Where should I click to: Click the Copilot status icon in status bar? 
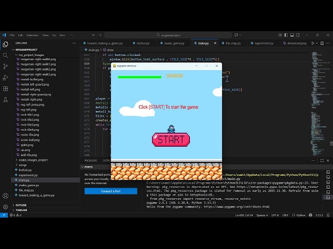pos(311,215)
